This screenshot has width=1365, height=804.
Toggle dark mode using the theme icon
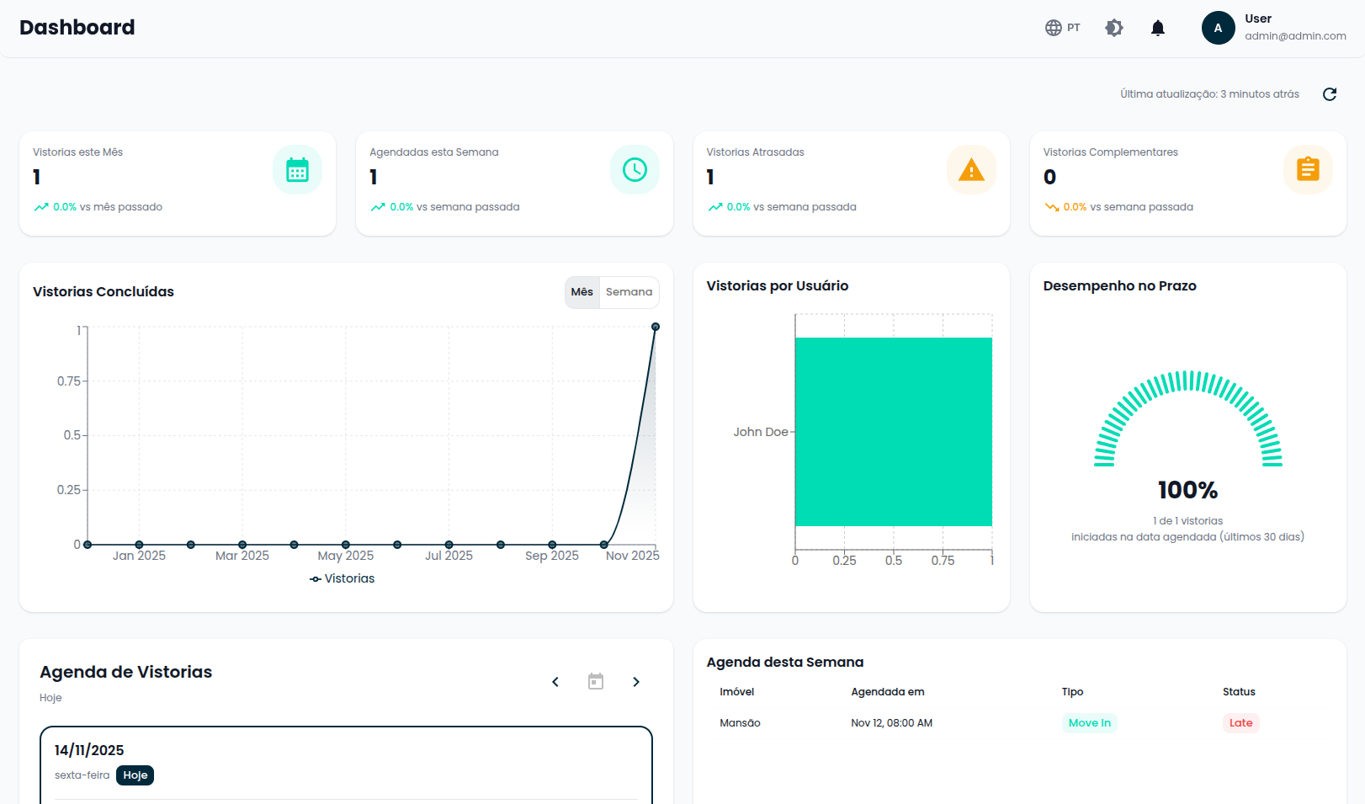[1113, 27]
